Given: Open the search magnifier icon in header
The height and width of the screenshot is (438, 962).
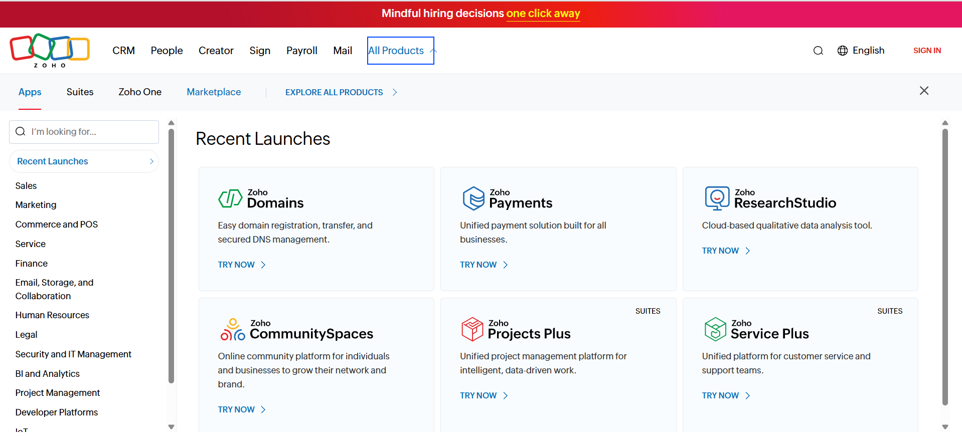Looking at the screenshot, I should tap(818, 51).
